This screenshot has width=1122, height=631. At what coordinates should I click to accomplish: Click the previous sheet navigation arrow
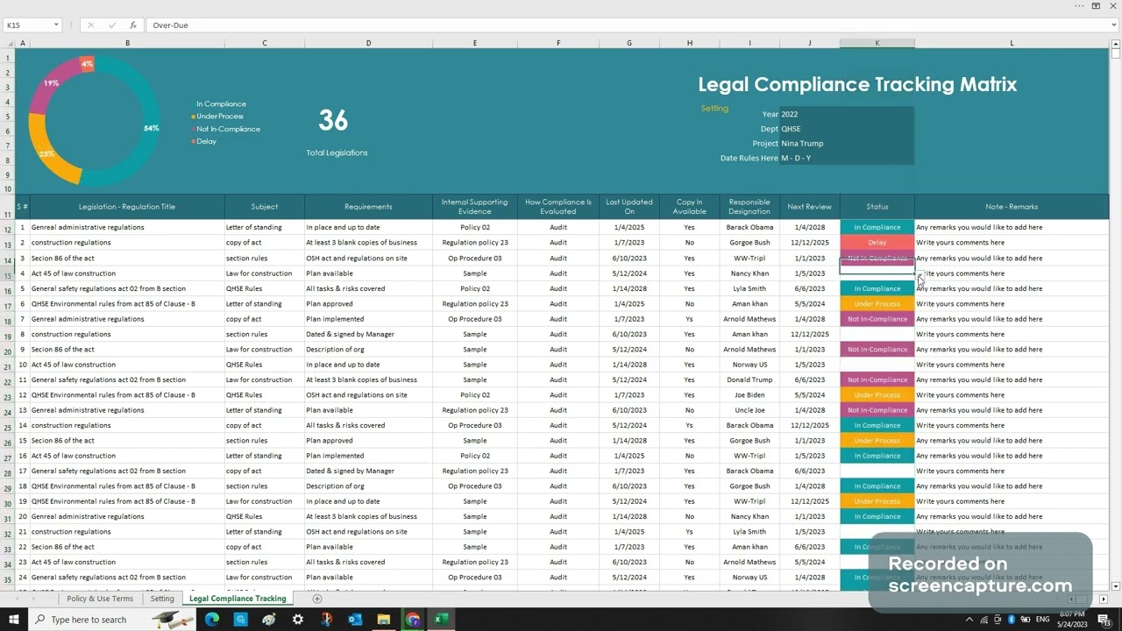click(15, 599)
